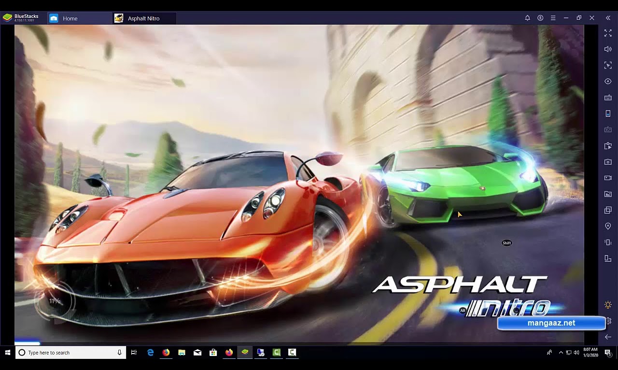The width and height of the screenshot is (618, 370).
Task: Open keyboard controls icon
Action: pos(608,98)
